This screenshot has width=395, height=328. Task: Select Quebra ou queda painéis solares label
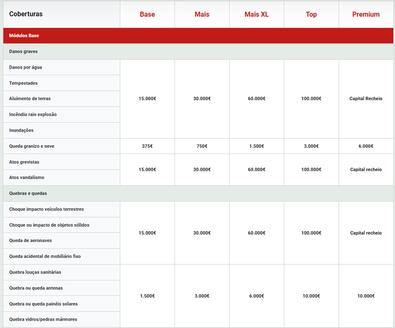coord(43,304)
